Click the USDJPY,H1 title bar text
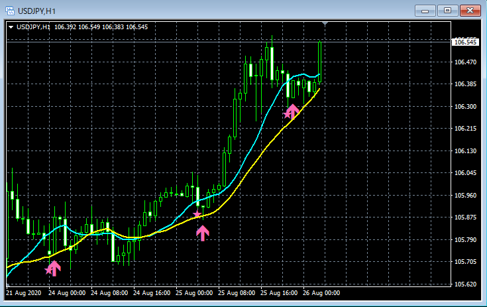The height and width of the screenshot is (307, 487). click(x=36, y=11)
